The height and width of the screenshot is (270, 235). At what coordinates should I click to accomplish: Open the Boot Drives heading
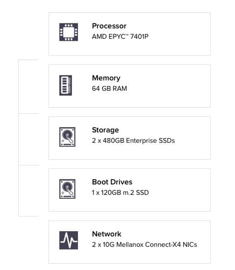[112, 182]
